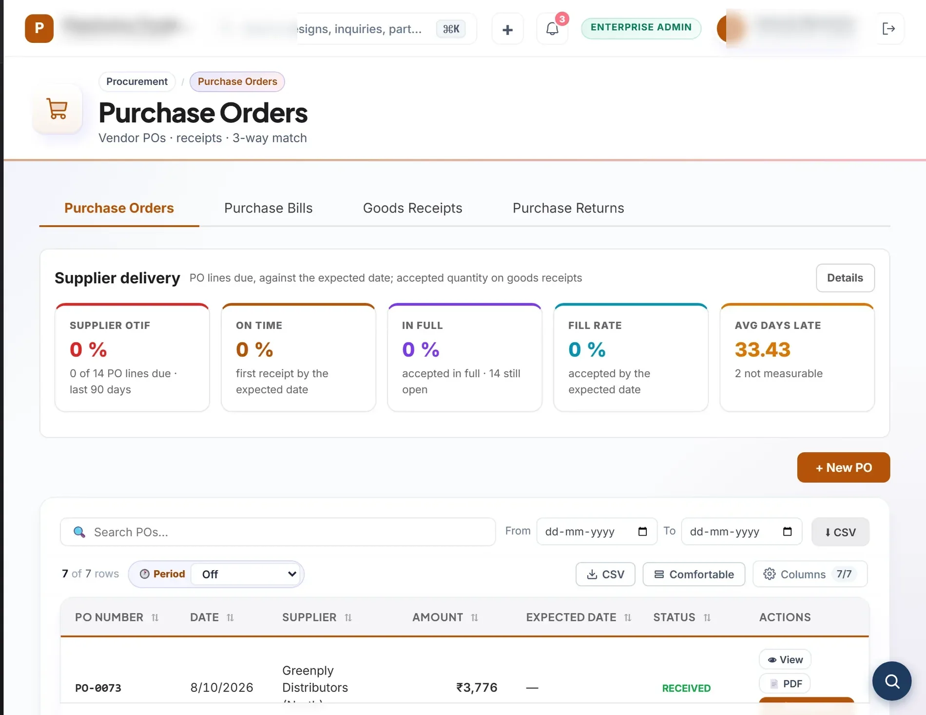Click the ⌘K shortcut badge

click(x=451, y=29)
